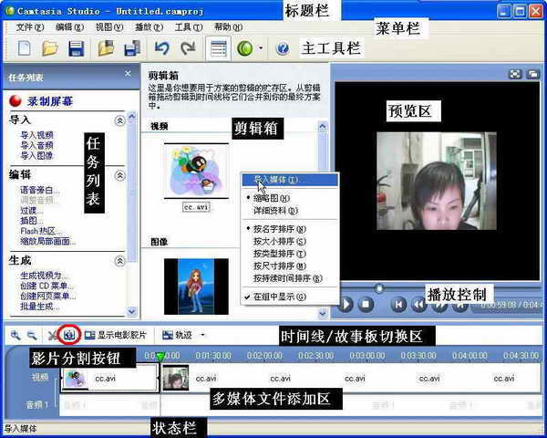Open the 文件 menu

click(29, 27)
